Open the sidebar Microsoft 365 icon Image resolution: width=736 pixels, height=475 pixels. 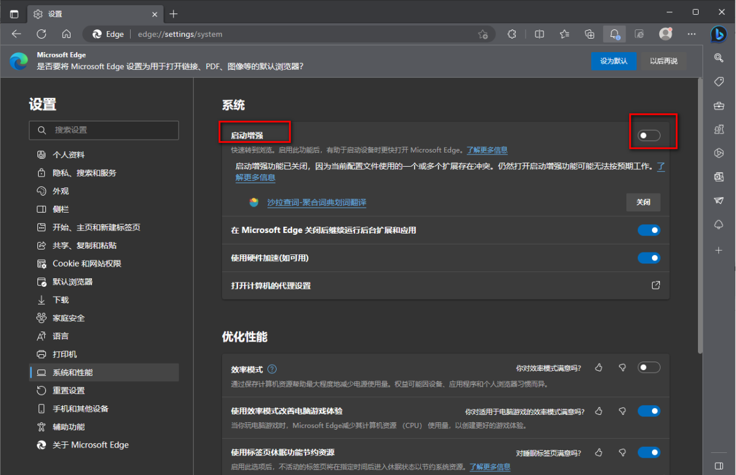pyautogui.click(x=719, y=153)
